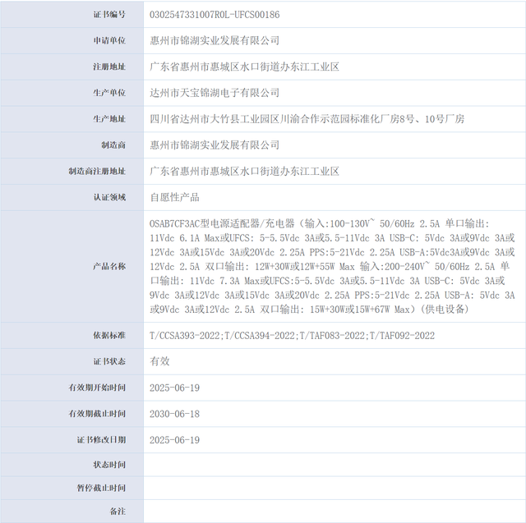Select certificate status 有效
526x523 pixels.
pyautogui.click(x=159, y=361)
